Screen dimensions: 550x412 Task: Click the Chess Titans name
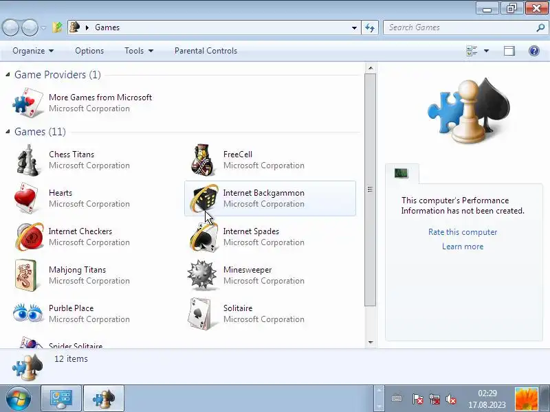[x=71, y=154]
